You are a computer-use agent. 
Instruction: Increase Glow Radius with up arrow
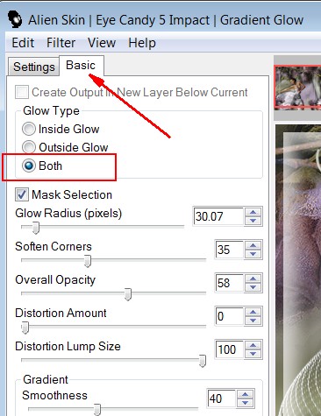tap(253, 213)
